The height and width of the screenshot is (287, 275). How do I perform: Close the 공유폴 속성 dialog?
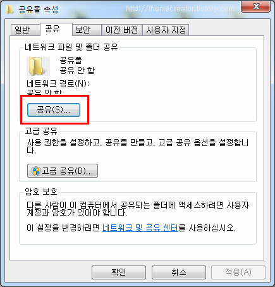click(255, 6)
